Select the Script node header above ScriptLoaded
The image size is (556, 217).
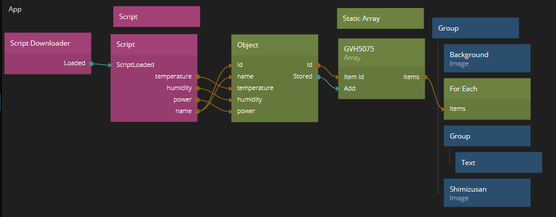(153, 44)
